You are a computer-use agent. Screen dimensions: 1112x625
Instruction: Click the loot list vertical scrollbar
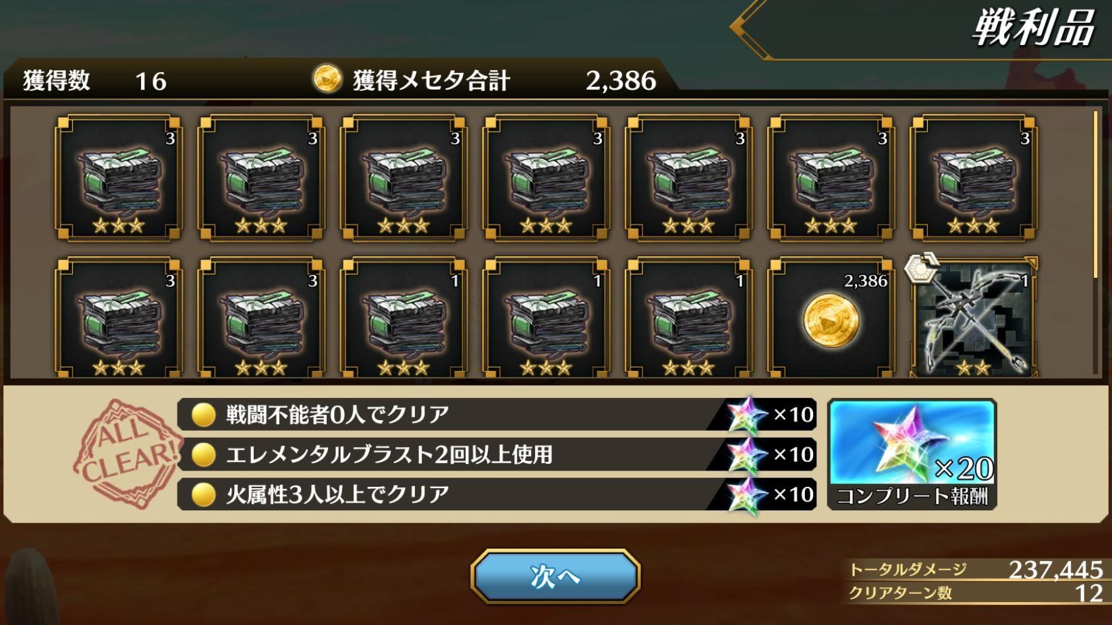tap(1096, 194)
